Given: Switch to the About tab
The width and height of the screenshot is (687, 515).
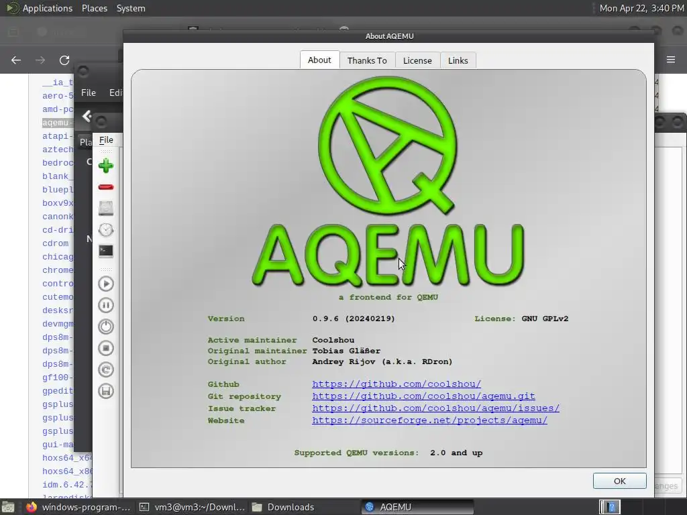Looking at the screenshot, I should (x=319, y=60).
